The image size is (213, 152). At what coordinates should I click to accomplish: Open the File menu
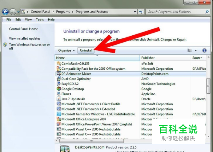[x=9, y=20]
